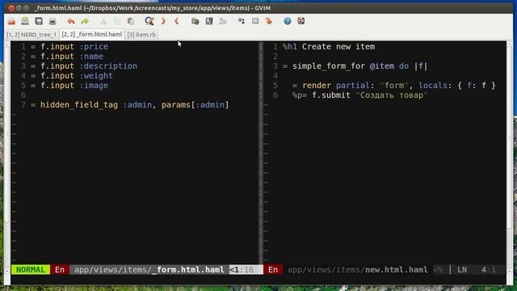Click the Open file toolbar icon

point(11,22)
